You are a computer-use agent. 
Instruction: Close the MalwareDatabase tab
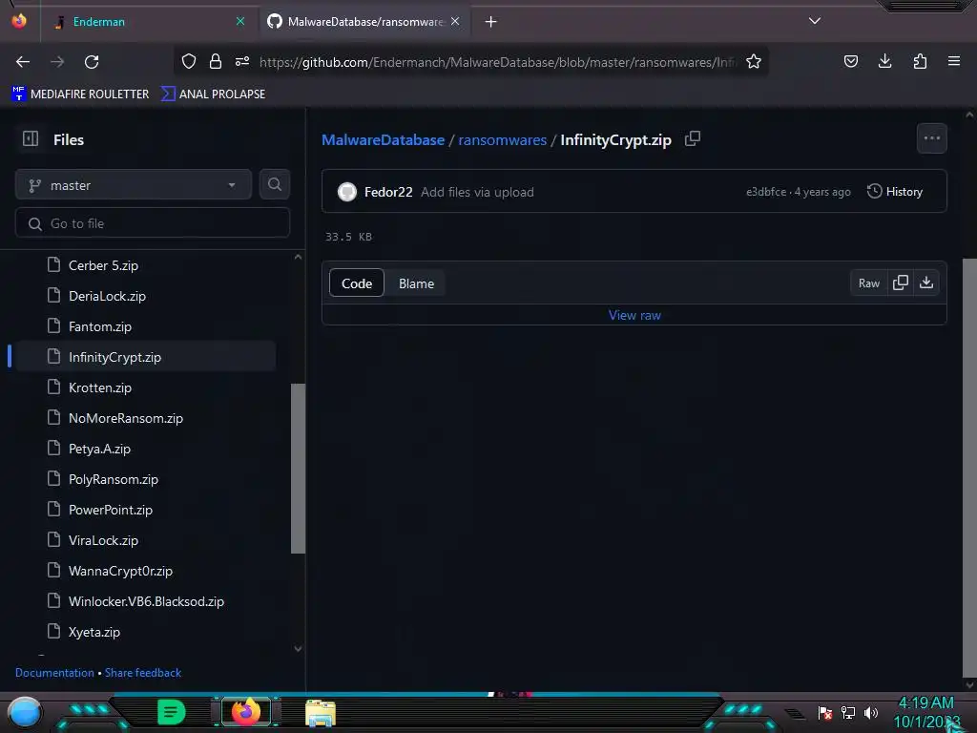pyautogui.click(x=455, y=21)
